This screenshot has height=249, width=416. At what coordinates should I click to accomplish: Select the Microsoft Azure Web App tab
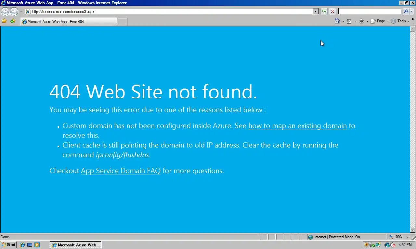tap(69, 22)
